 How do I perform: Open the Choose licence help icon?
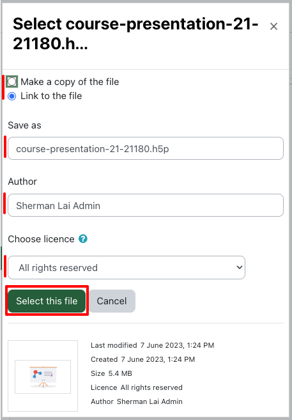click(x=83, y=238)
